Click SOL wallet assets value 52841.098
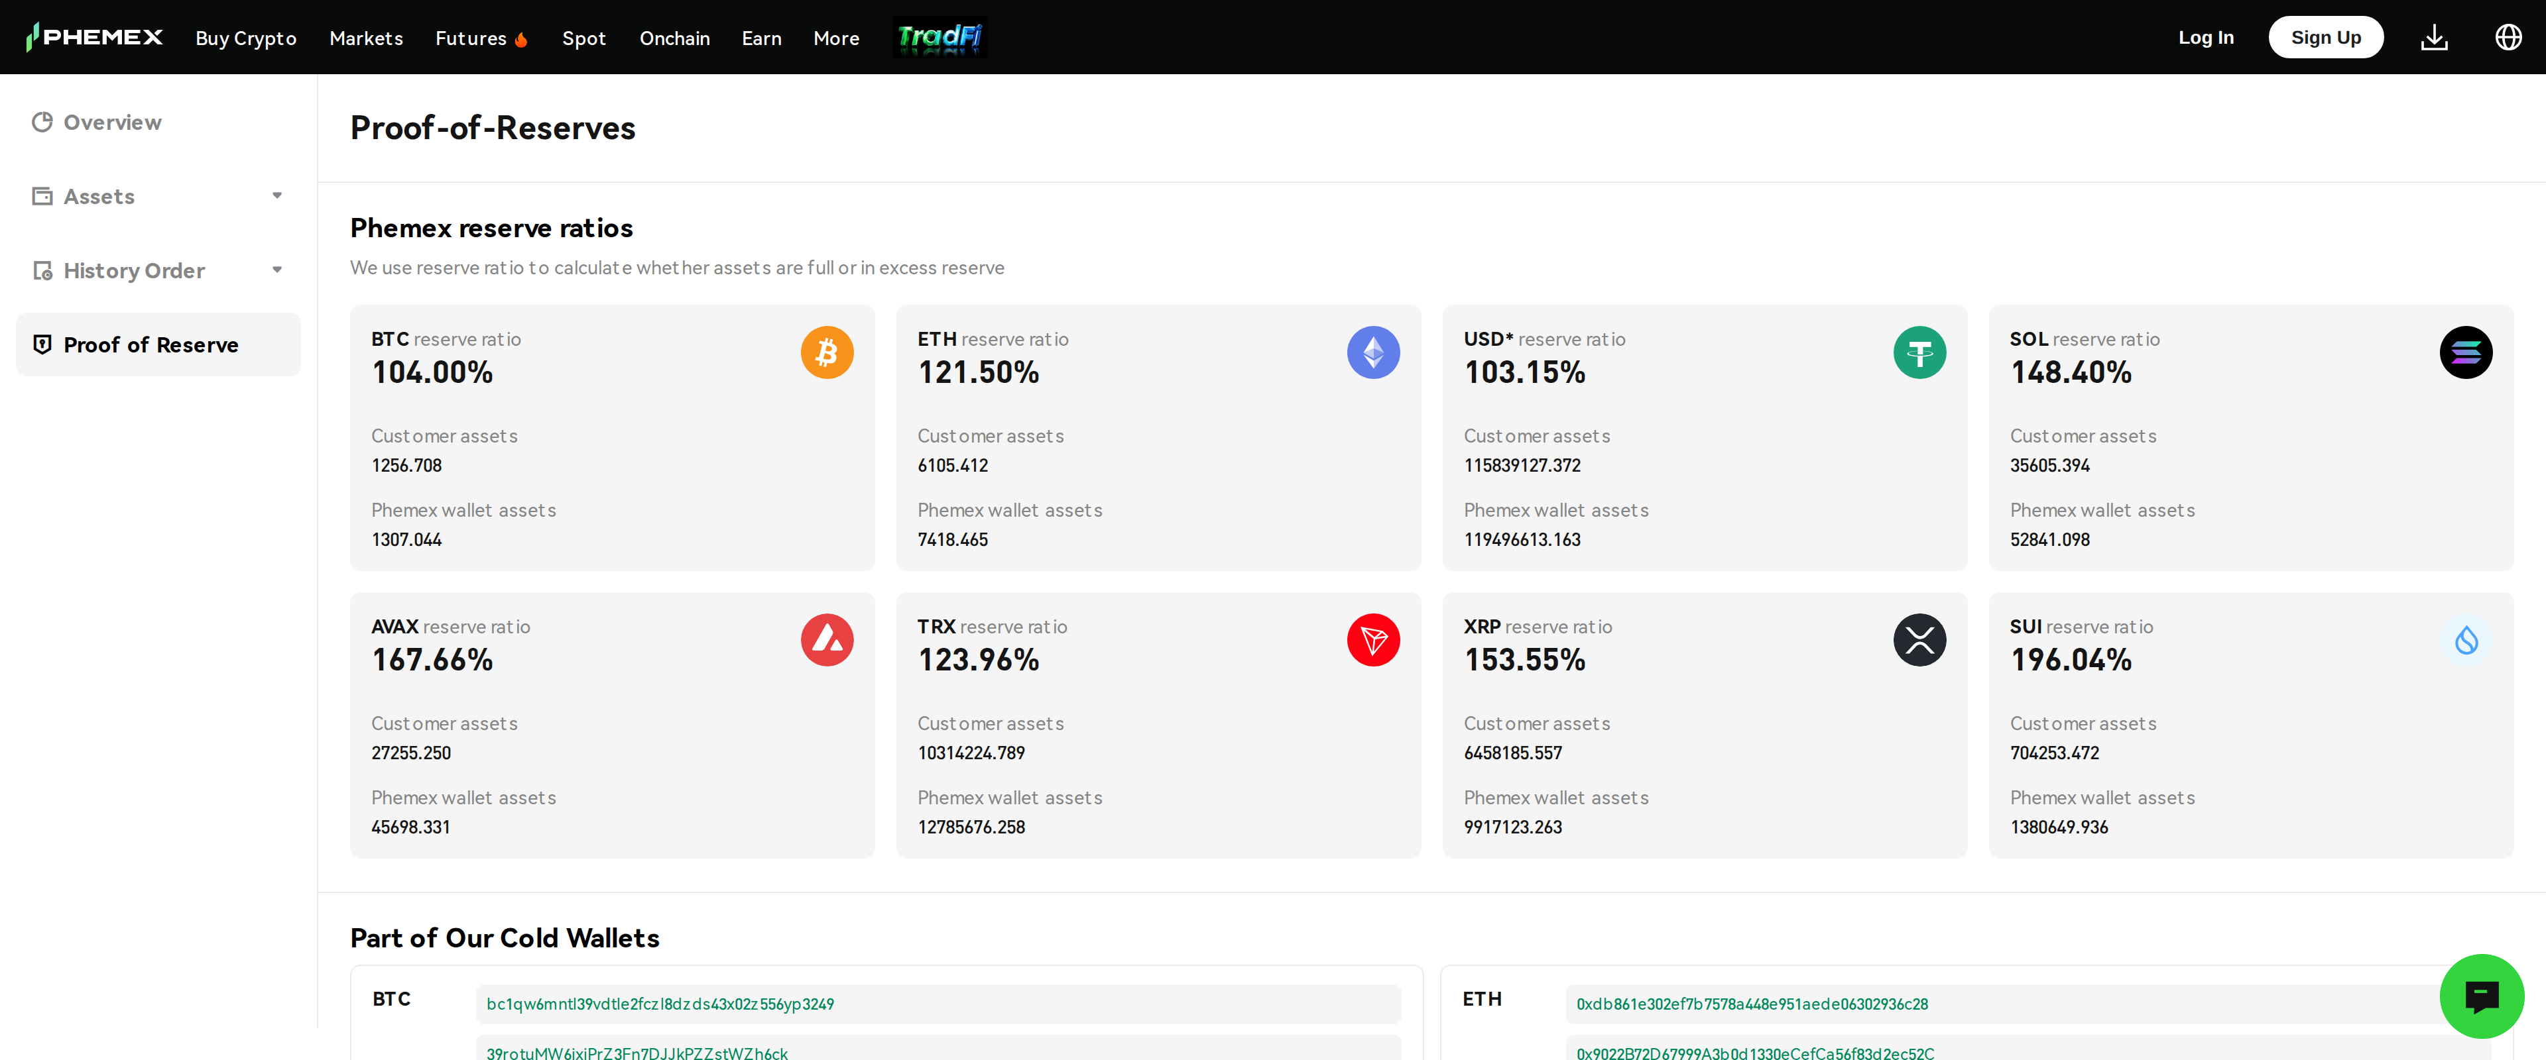This screenshot has height=1060, width=2546. pos(2050,539)
